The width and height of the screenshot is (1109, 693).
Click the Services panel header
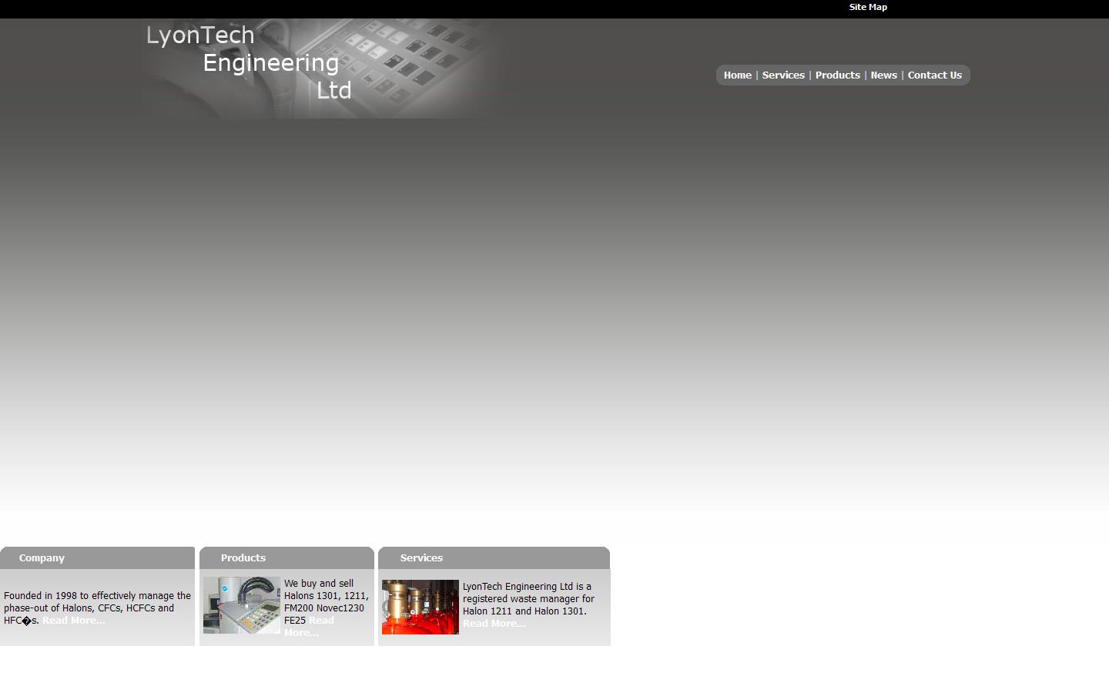coord(421,558)
